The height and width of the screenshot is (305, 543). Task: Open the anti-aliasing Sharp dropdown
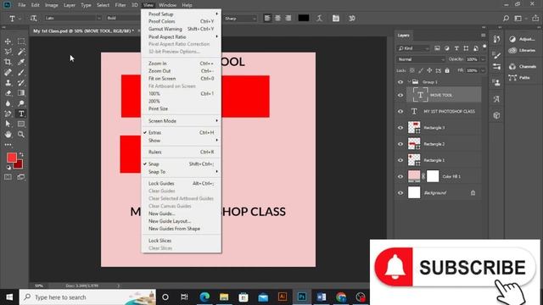point(240,19)
